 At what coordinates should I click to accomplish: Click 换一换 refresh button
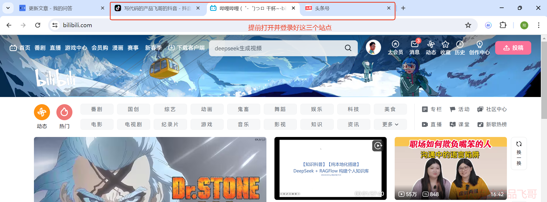pyautogui.click(x=519, y=153)
